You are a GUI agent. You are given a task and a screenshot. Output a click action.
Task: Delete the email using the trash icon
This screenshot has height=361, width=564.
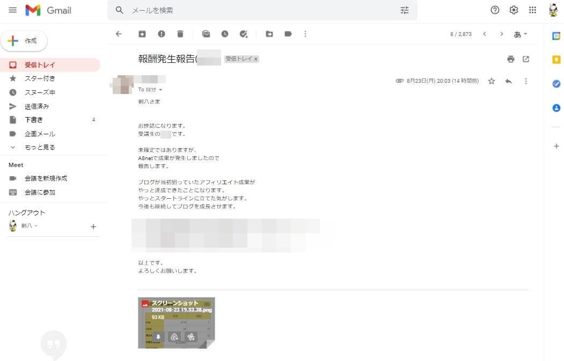pyautogui.click(x=180, y=34)
